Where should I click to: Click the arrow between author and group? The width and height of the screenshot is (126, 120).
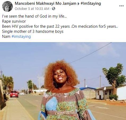(x=78, y=4)
